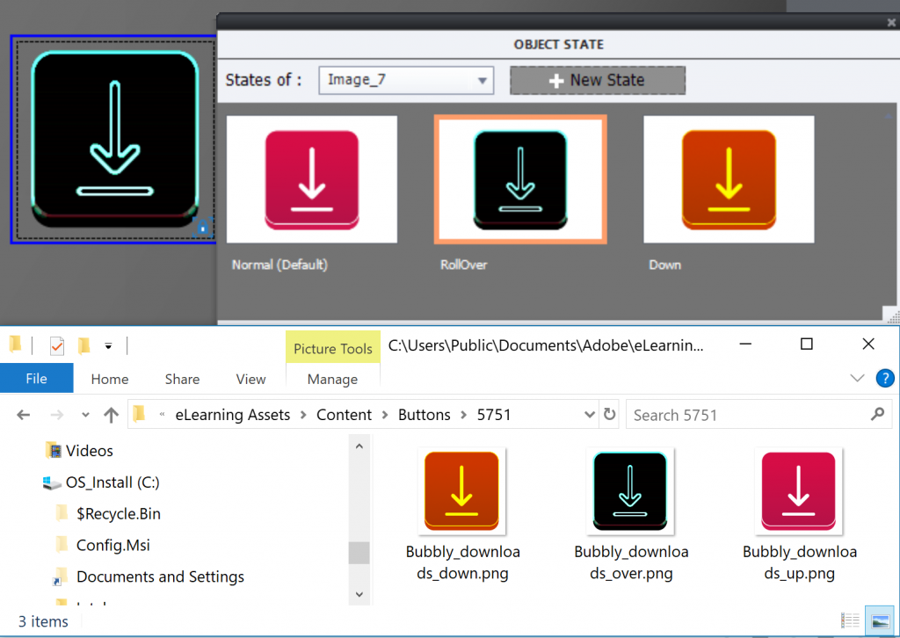The width and height of the screenshot is (900, 638).
Task: Switch to large thumbnails view
Action: (878, 621)
